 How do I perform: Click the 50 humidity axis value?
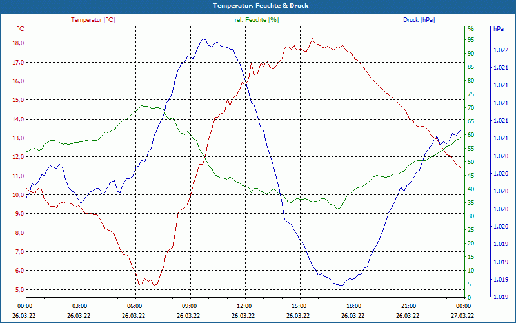[x=471, y=162]
